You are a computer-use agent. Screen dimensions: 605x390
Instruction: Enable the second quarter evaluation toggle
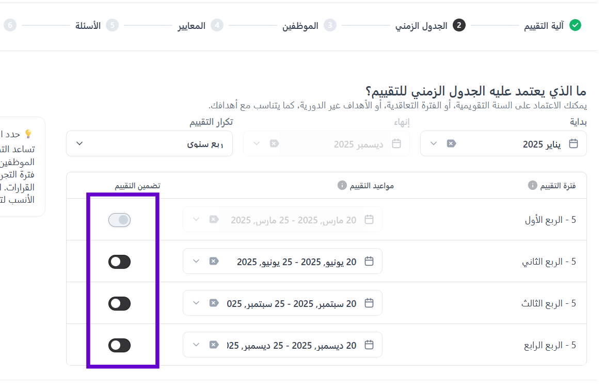tap(119, 262)
